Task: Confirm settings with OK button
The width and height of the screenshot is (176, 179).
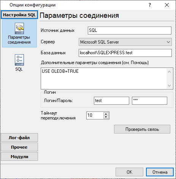Action: point(129,172)
